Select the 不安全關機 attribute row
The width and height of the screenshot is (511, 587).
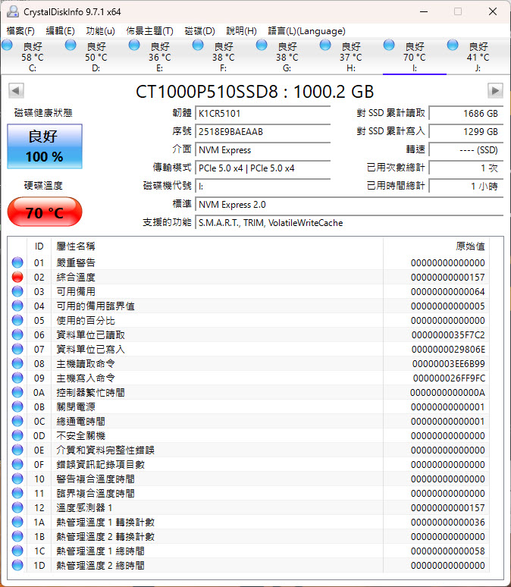coord(249,435)
